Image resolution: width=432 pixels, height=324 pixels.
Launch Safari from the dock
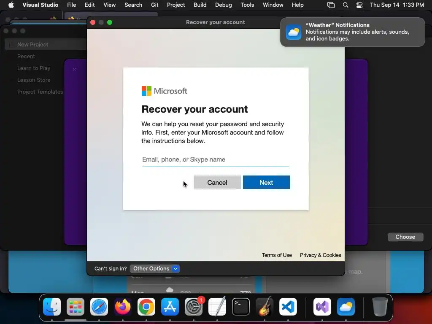pos(99,307)
